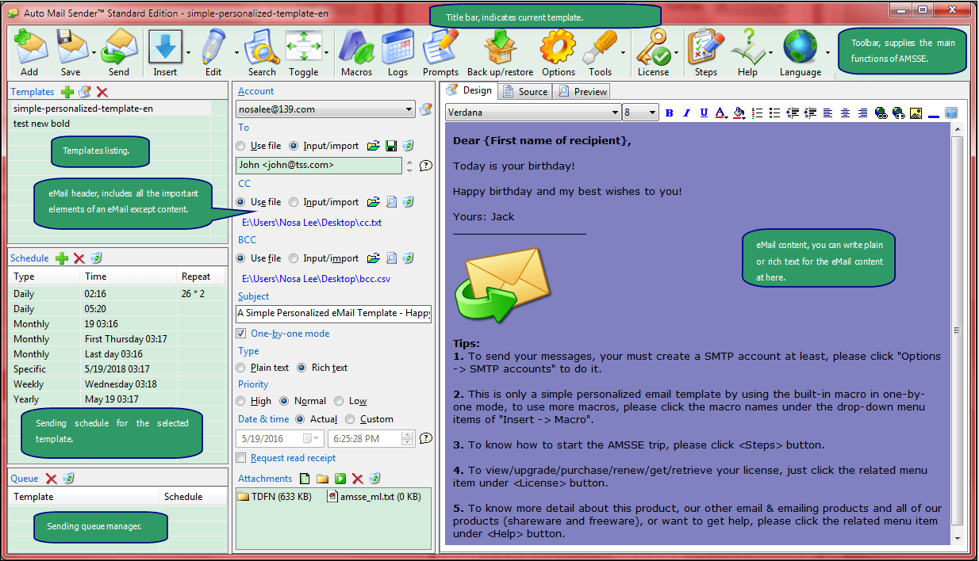Click the Send toolbar icon
The height and width of the screenshot is (561, 979).
[119, 52]
